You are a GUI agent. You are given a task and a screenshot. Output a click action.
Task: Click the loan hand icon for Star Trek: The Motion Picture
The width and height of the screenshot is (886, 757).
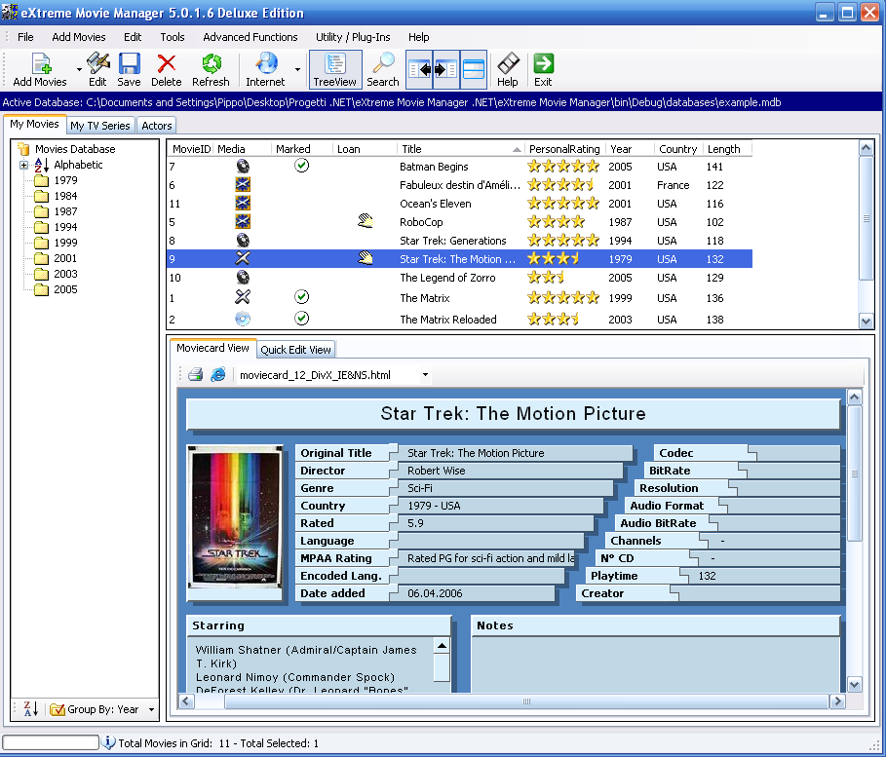(366, 259)
